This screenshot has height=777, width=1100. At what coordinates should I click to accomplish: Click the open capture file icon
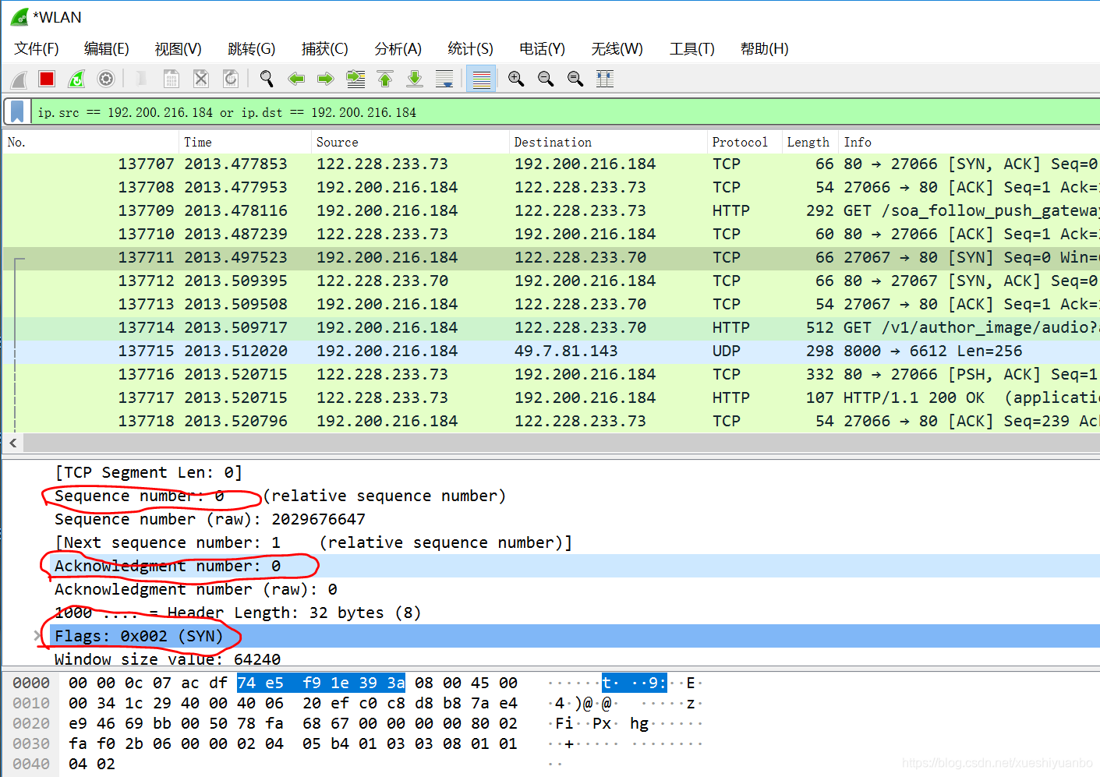(x=141, y=79)
